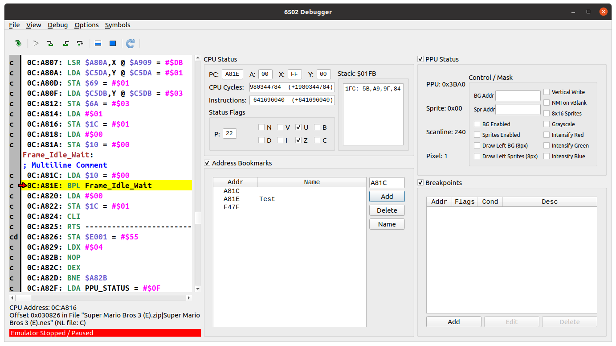Click the Desc column header in Breakpoints
The width and height of the screenshot is (616, 346).
550,202
